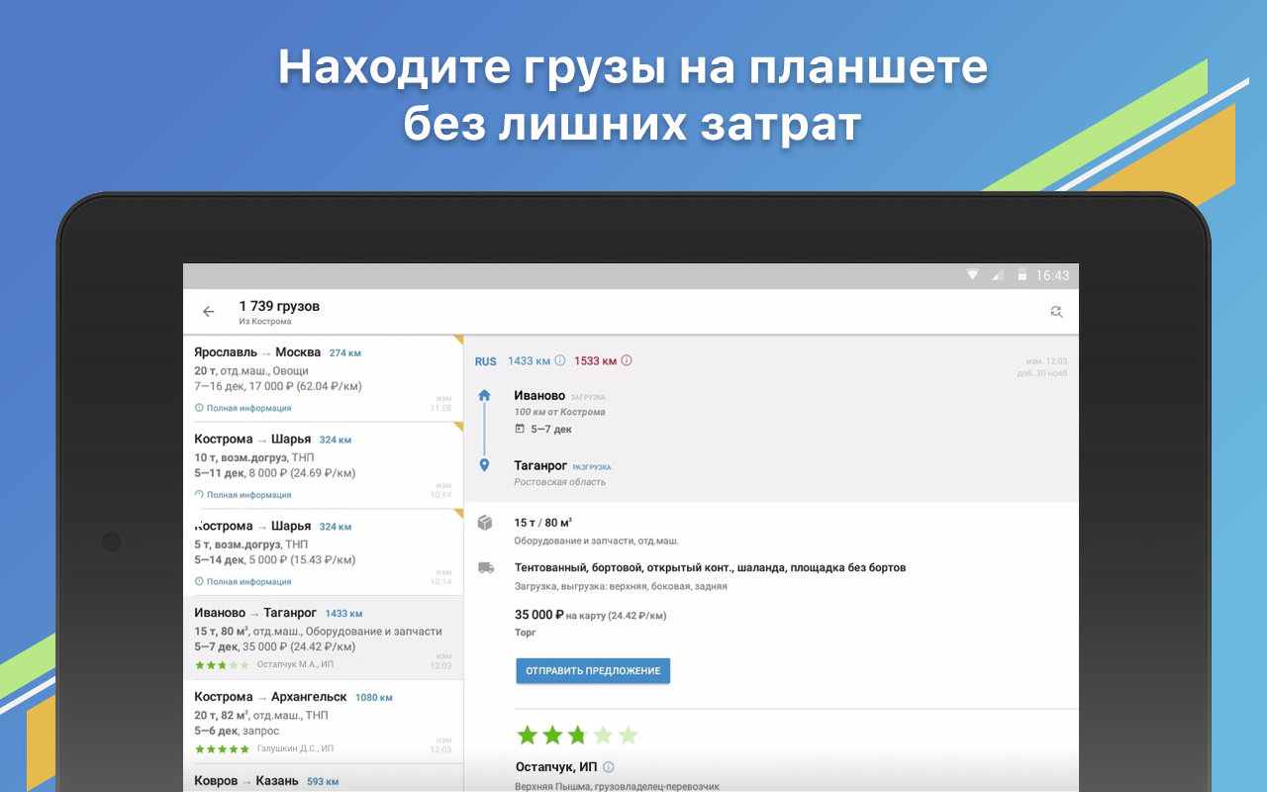Tap the Wi-Fi icon in status bar

(x=973, y=275)
